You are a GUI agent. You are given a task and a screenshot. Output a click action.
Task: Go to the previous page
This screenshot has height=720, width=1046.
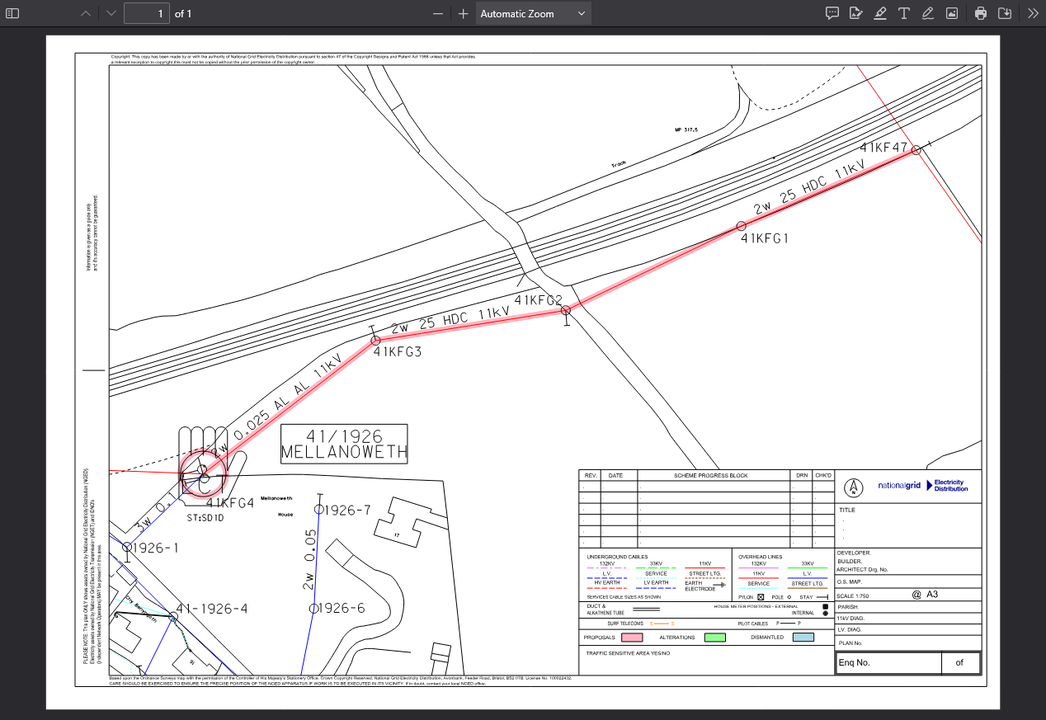coord(87,13)
